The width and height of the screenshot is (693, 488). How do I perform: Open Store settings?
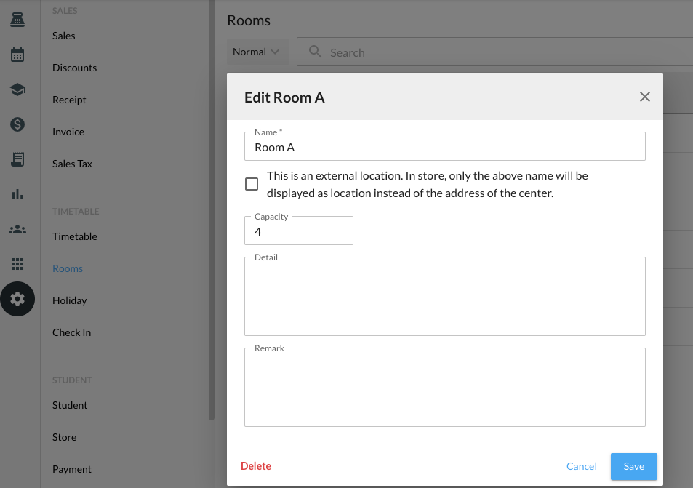tap(64, 437)
